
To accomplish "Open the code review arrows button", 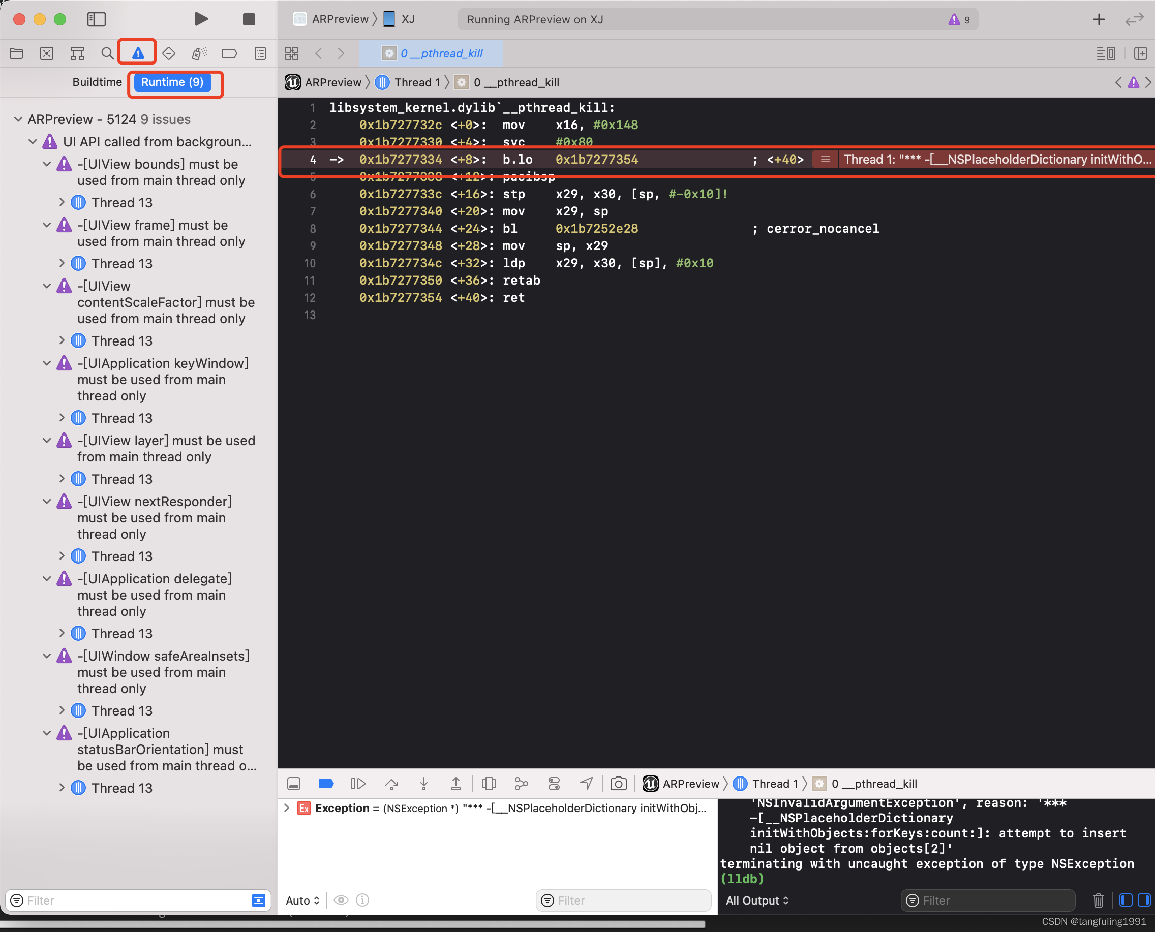I will point(1134,19).
